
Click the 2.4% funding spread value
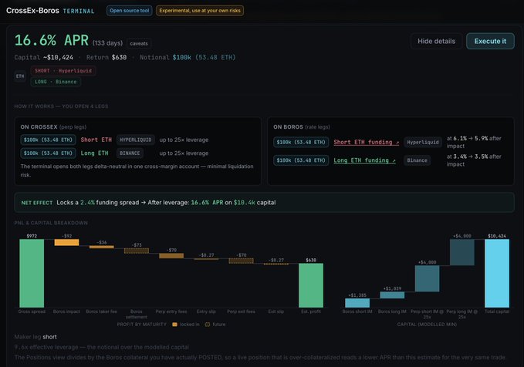point(87,203)
